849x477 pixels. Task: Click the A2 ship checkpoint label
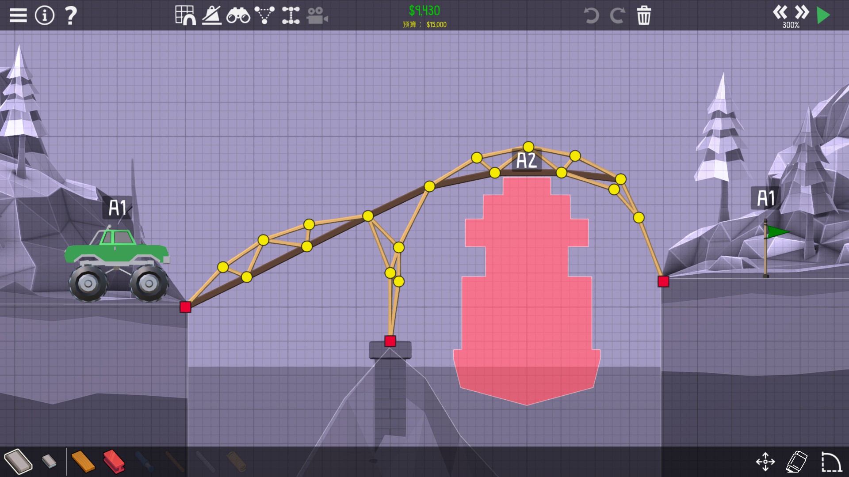pyautogui.click(x=527, y=160)
